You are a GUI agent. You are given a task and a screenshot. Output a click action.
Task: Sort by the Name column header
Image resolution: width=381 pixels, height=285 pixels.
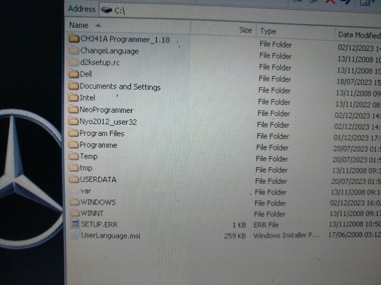coord(128,26)
